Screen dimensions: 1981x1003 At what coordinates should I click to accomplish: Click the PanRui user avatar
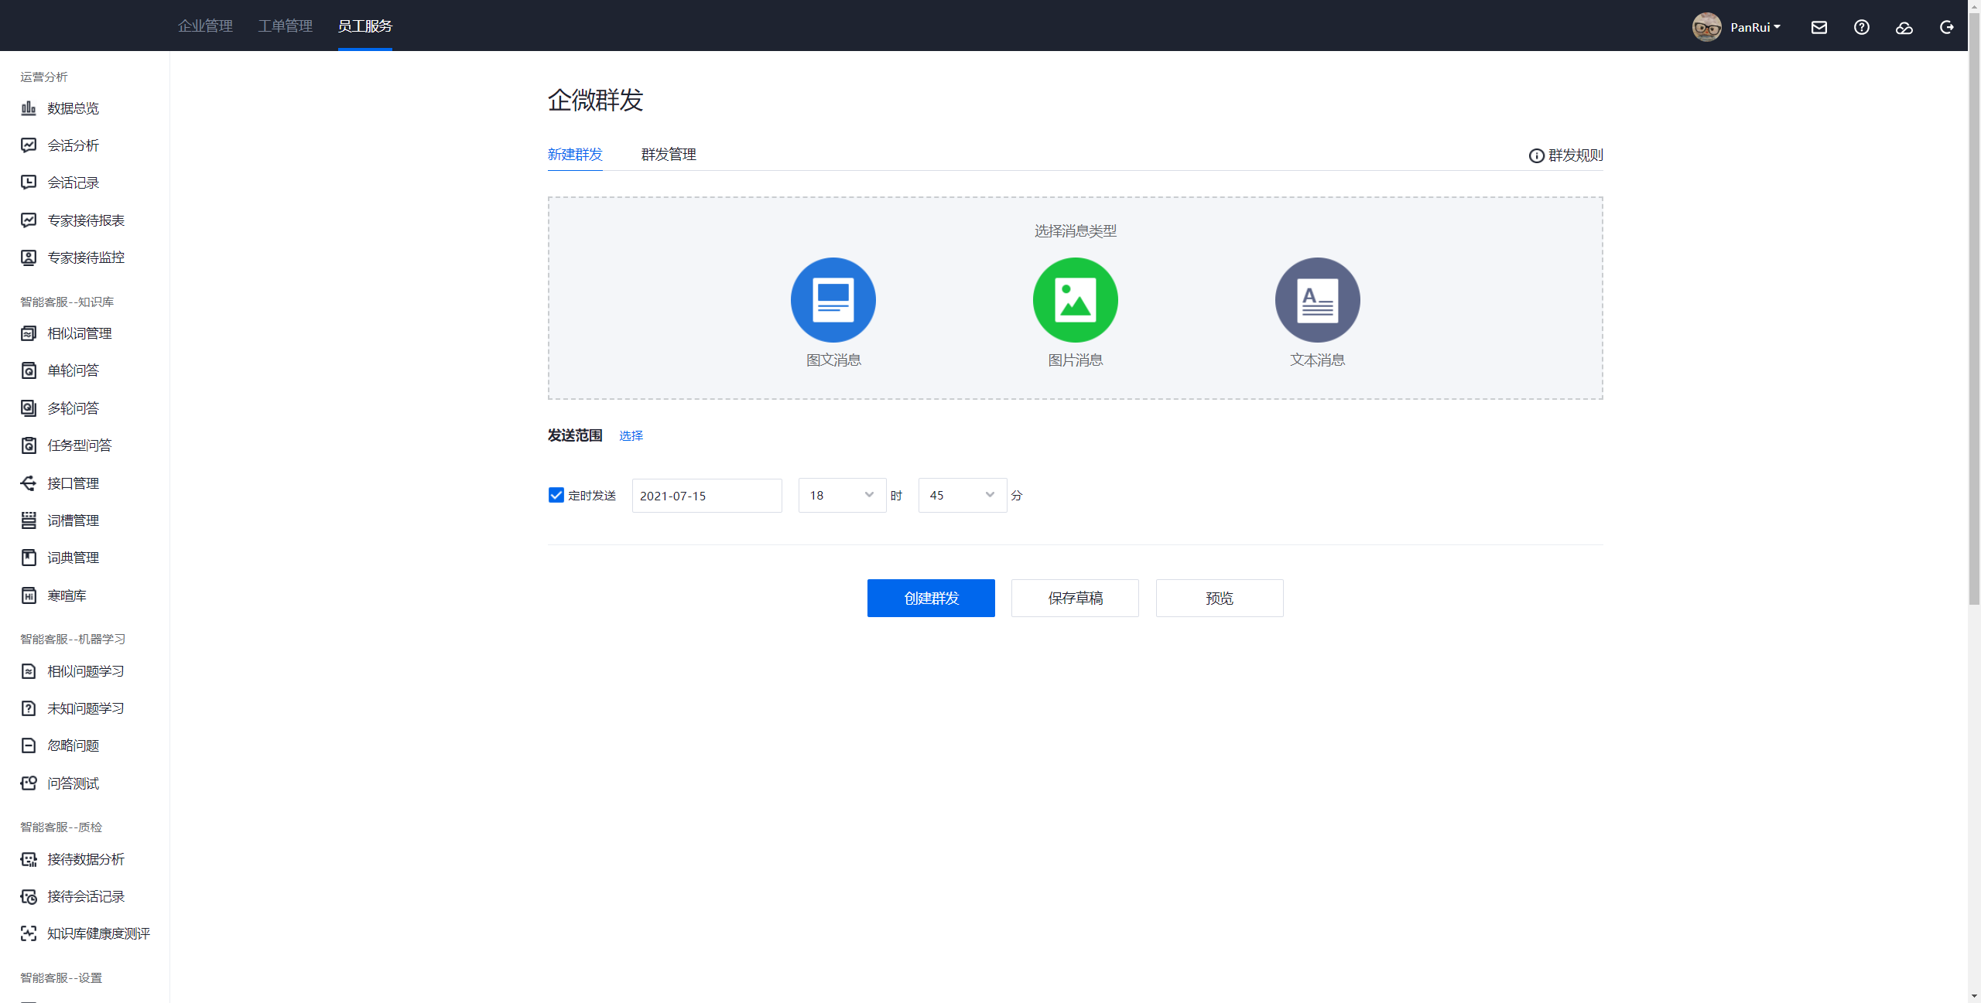[1707, 27]
